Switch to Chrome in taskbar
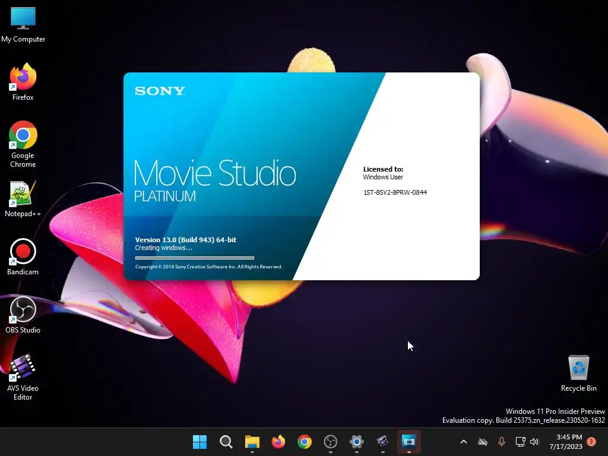This screenshot has width=608, height=456. click(x=305, y=442)
